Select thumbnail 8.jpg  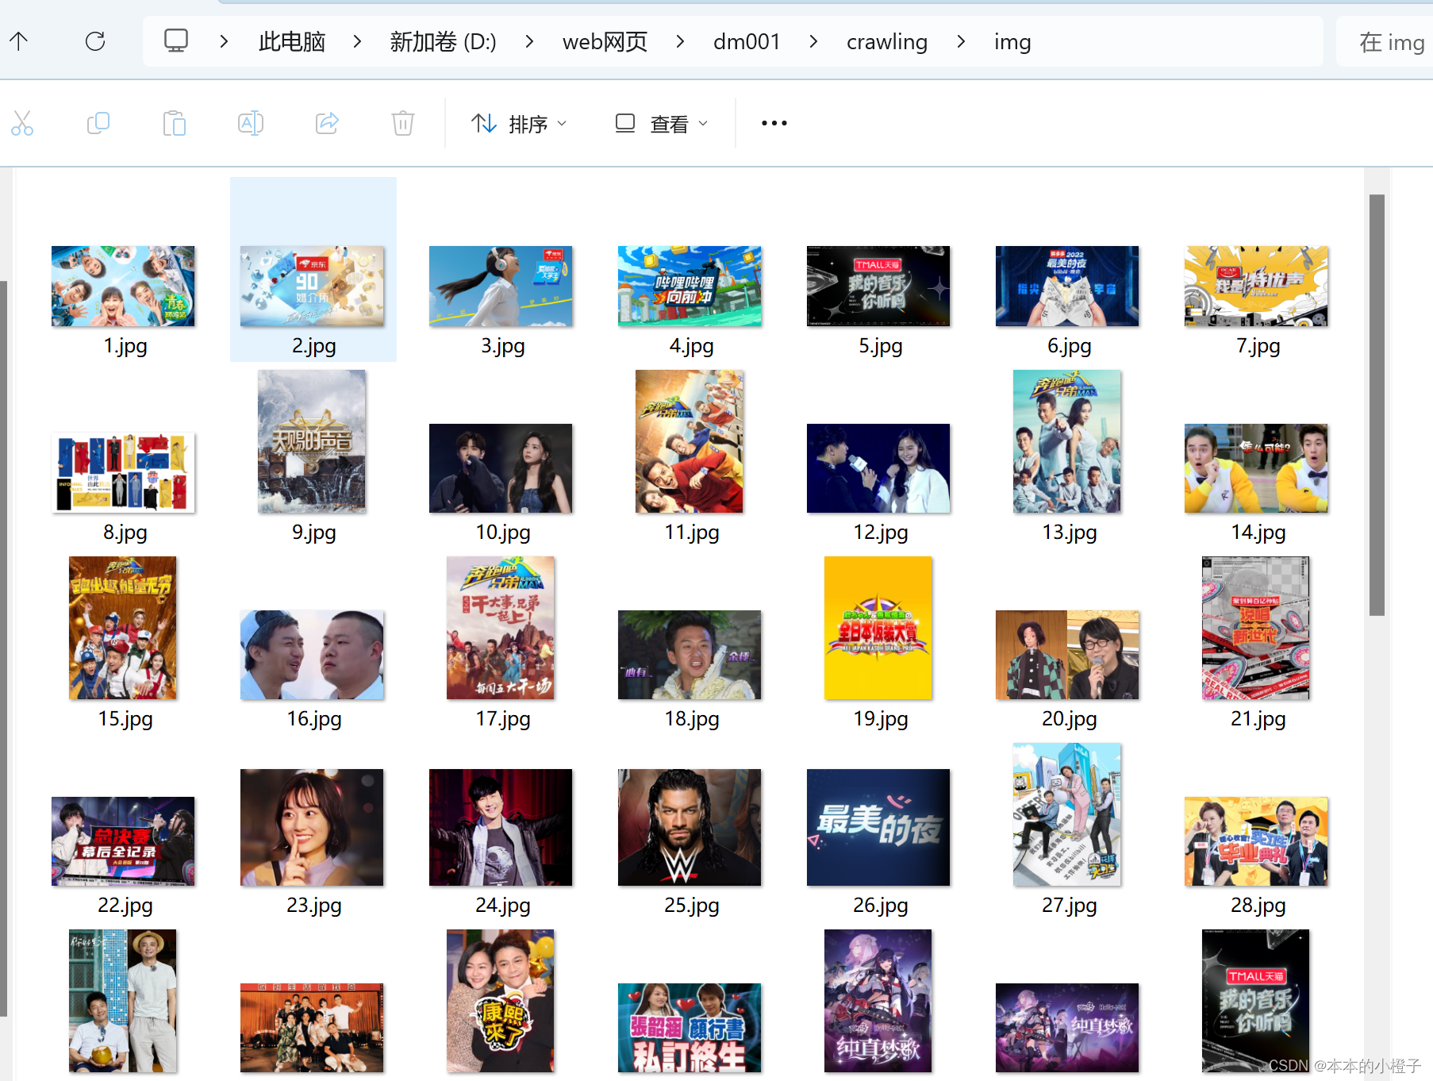coord(123,472)
